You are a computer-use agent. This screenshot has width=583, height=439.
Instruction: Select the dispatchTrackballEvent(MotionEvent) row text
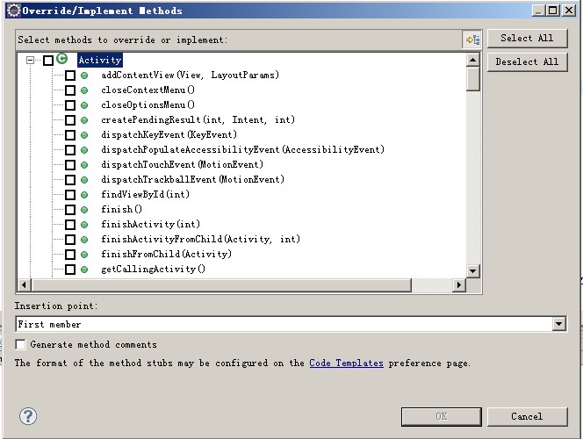coord(192,180)
